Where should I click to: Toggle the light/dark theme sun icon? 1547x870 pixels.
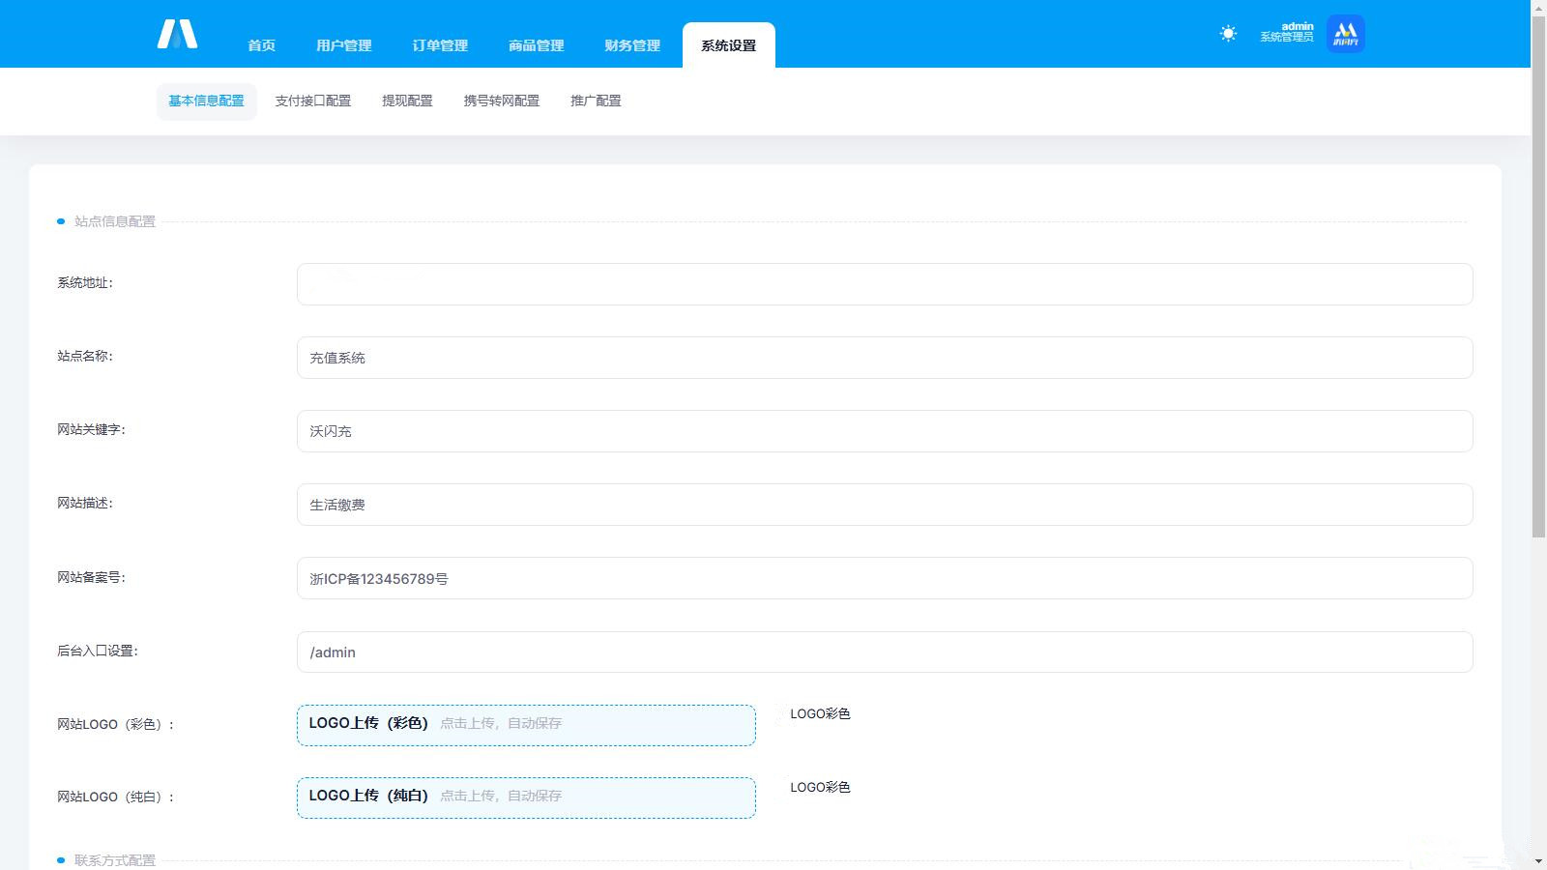coord(1228,34)
